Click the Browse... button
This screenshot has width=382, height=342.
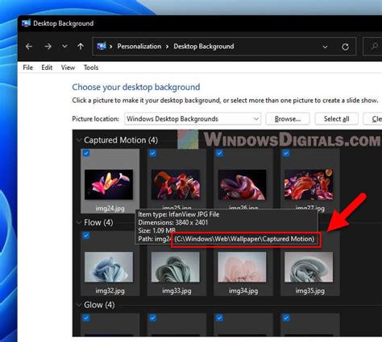[288, 119]
